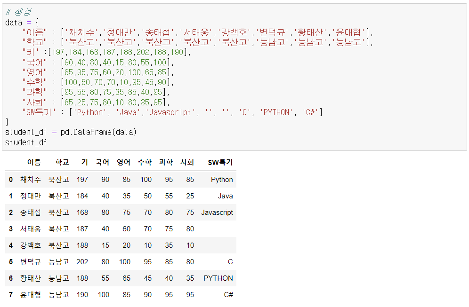Click row index 3 in the table

11,229
